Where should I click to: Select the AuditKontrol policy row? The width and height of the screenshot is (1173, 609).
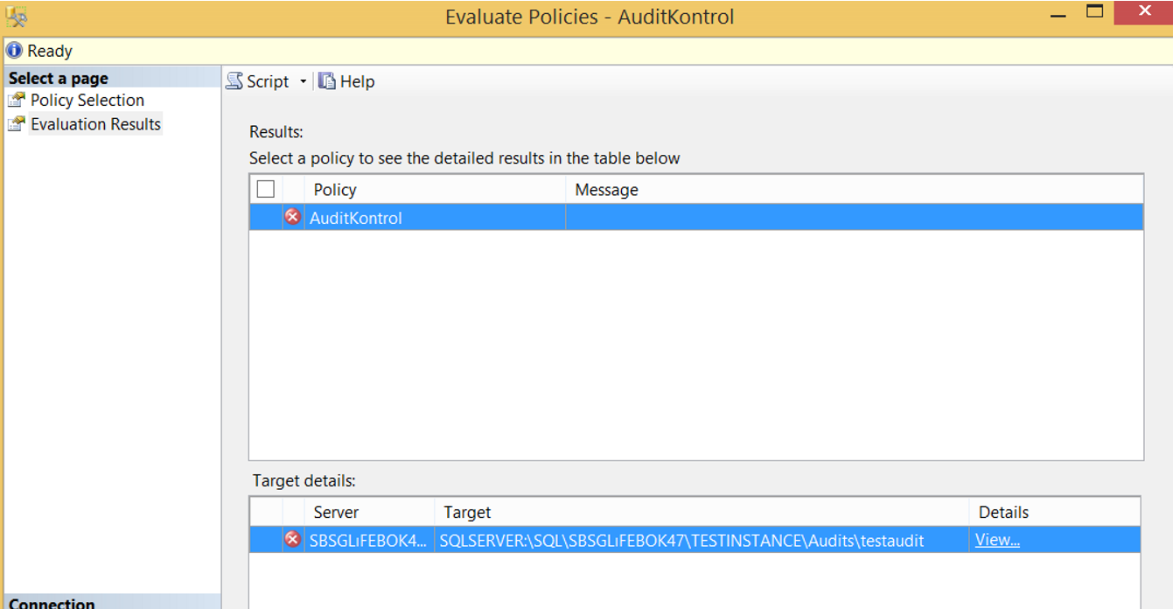point(696,217)
